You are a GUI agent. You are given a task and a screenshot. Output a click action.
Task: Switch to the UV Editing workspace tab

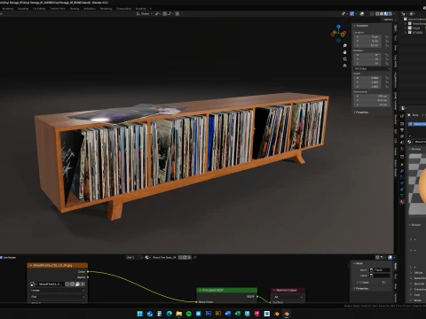tap(39, 9)
